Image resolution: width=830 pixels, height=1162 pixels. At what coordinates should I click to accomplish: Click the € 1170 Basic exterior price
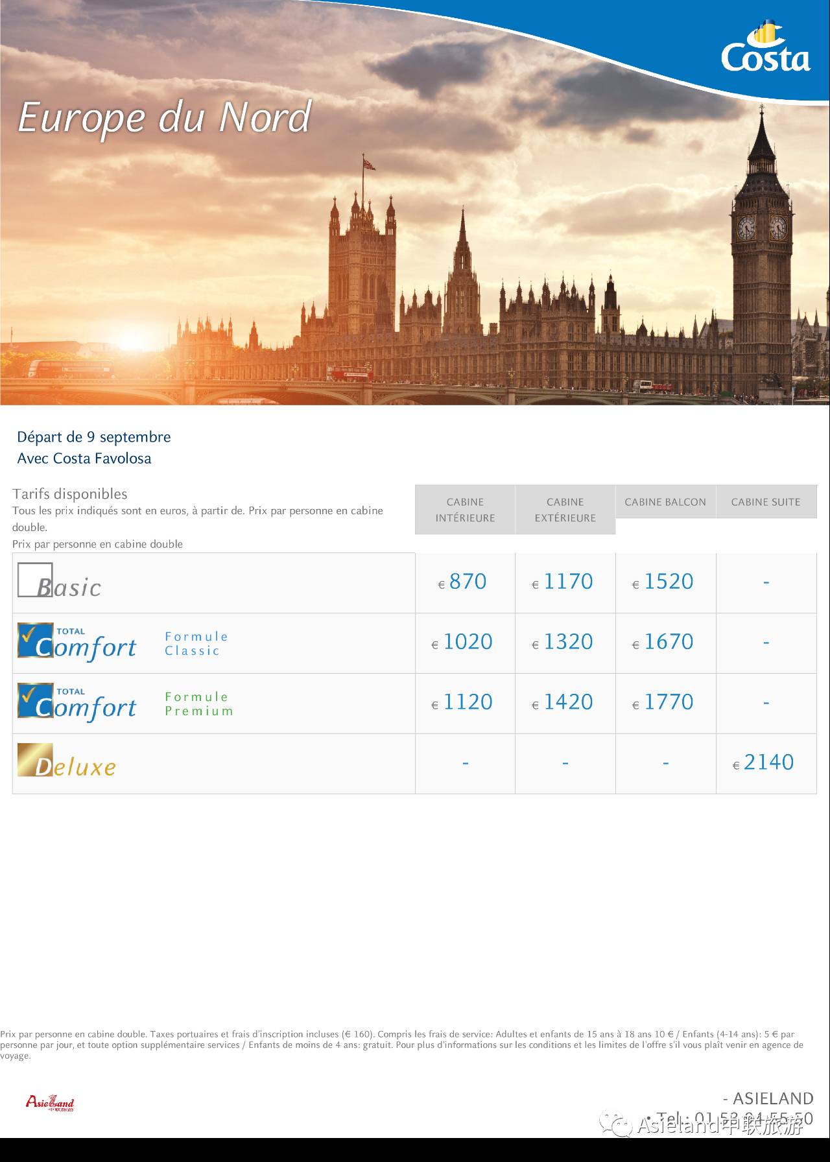563,582
